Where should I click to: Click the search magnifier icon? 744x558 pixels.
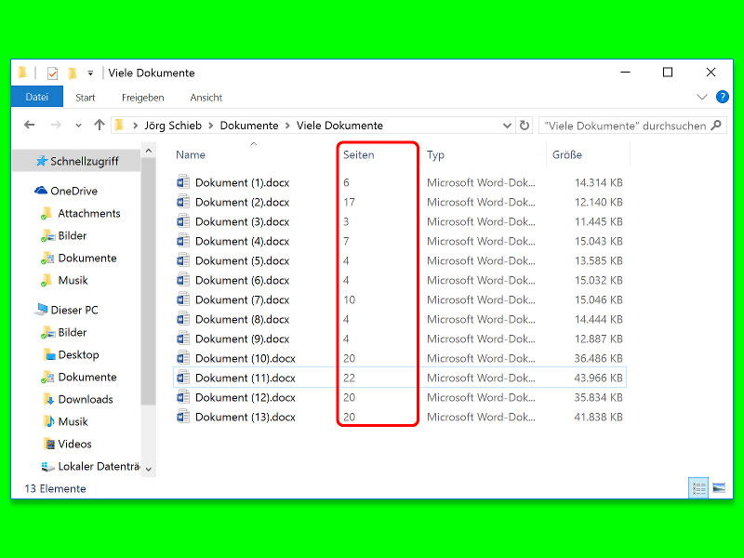[x=716, y=126]
